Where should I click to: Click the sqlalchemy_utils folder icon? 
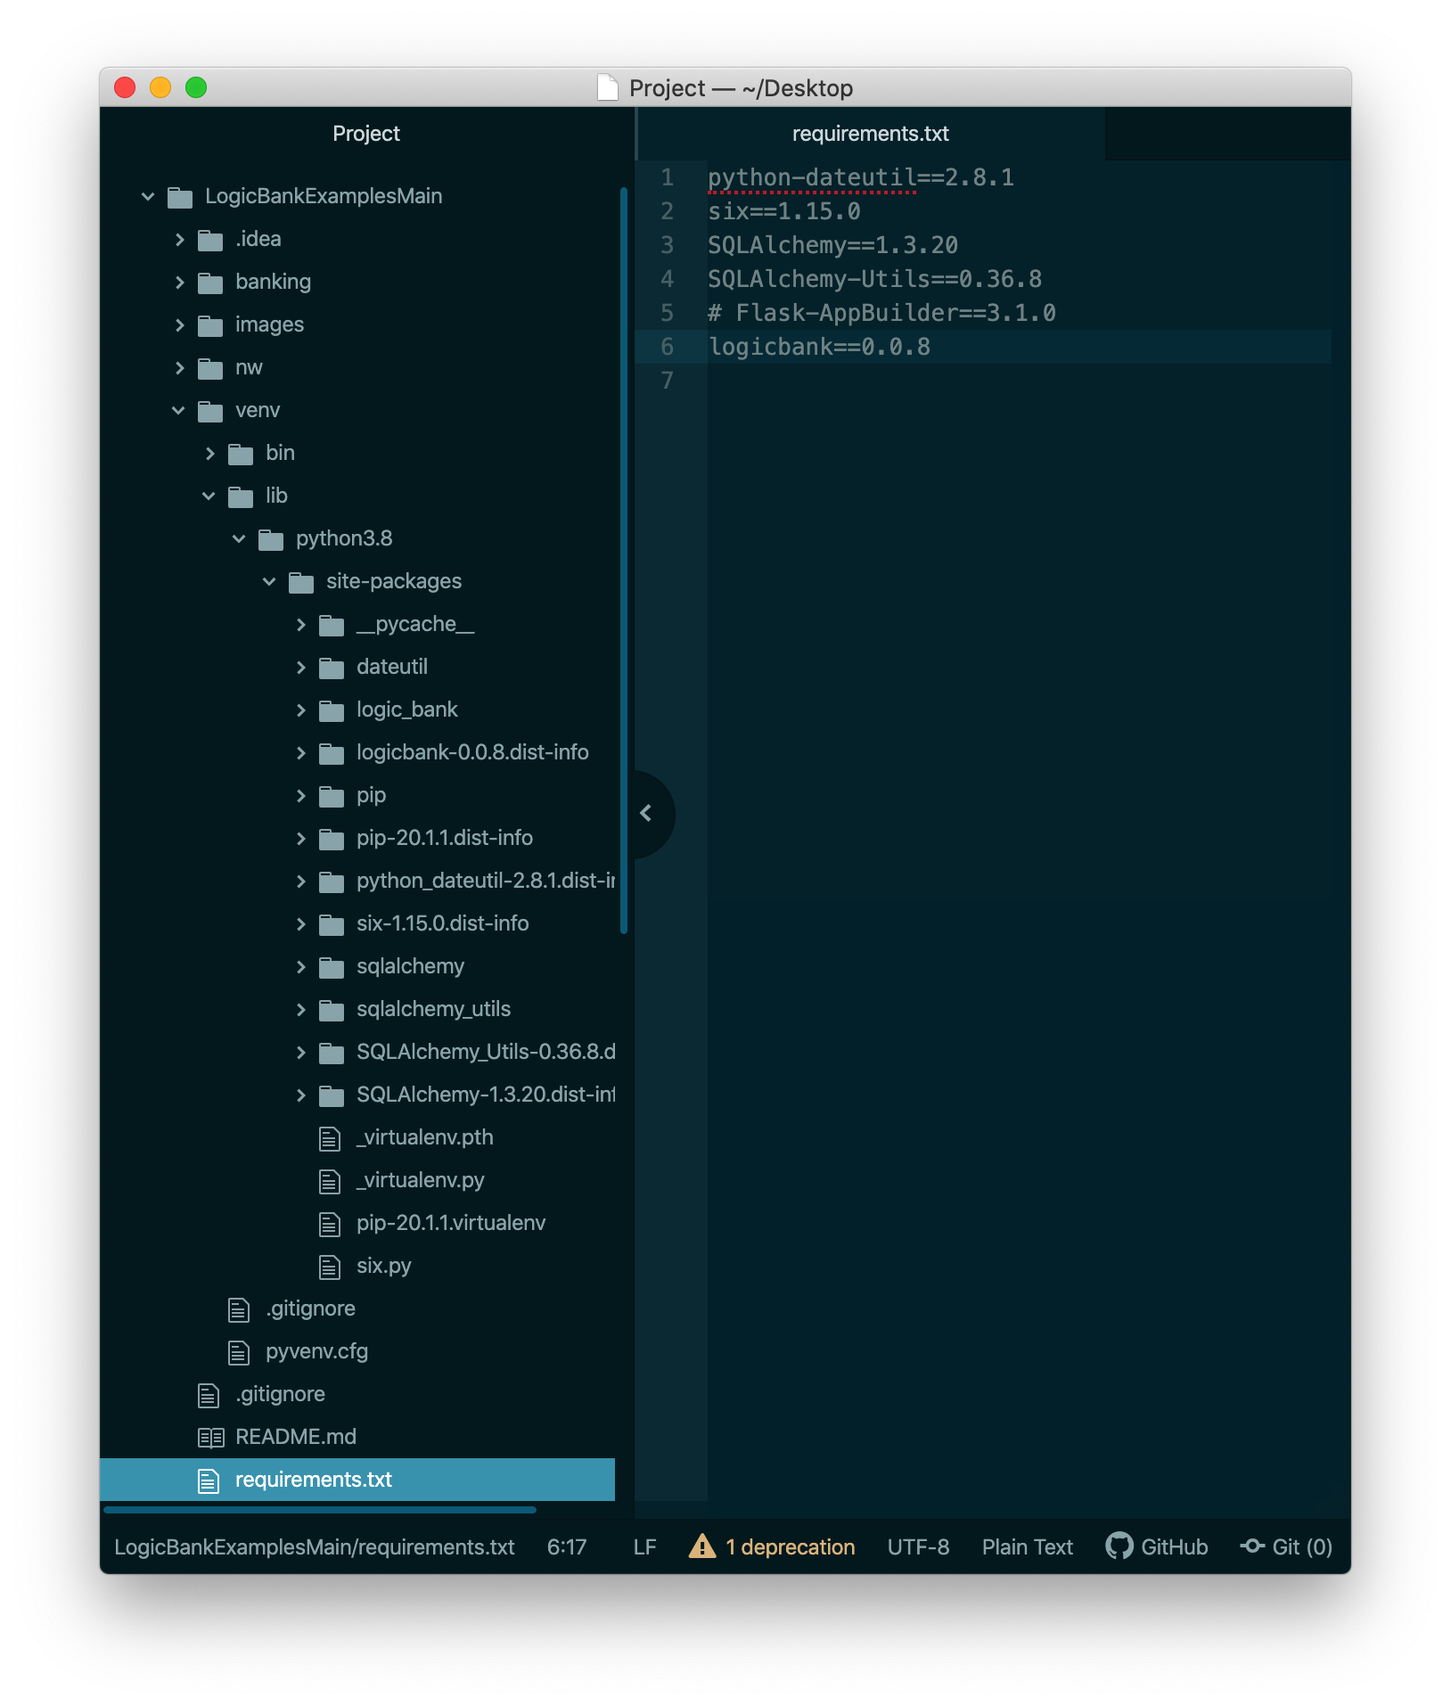pyautogui.click(x=332, y=1010)
